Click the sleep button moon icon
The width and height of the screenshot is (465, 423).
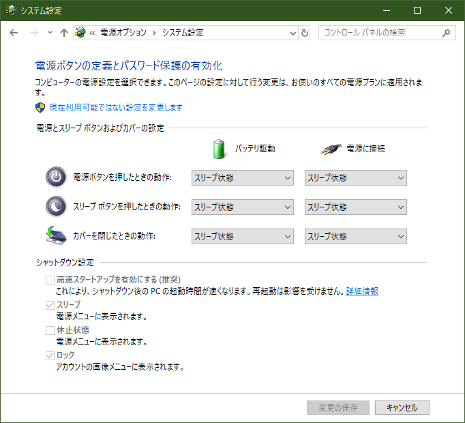pos(55,206)
